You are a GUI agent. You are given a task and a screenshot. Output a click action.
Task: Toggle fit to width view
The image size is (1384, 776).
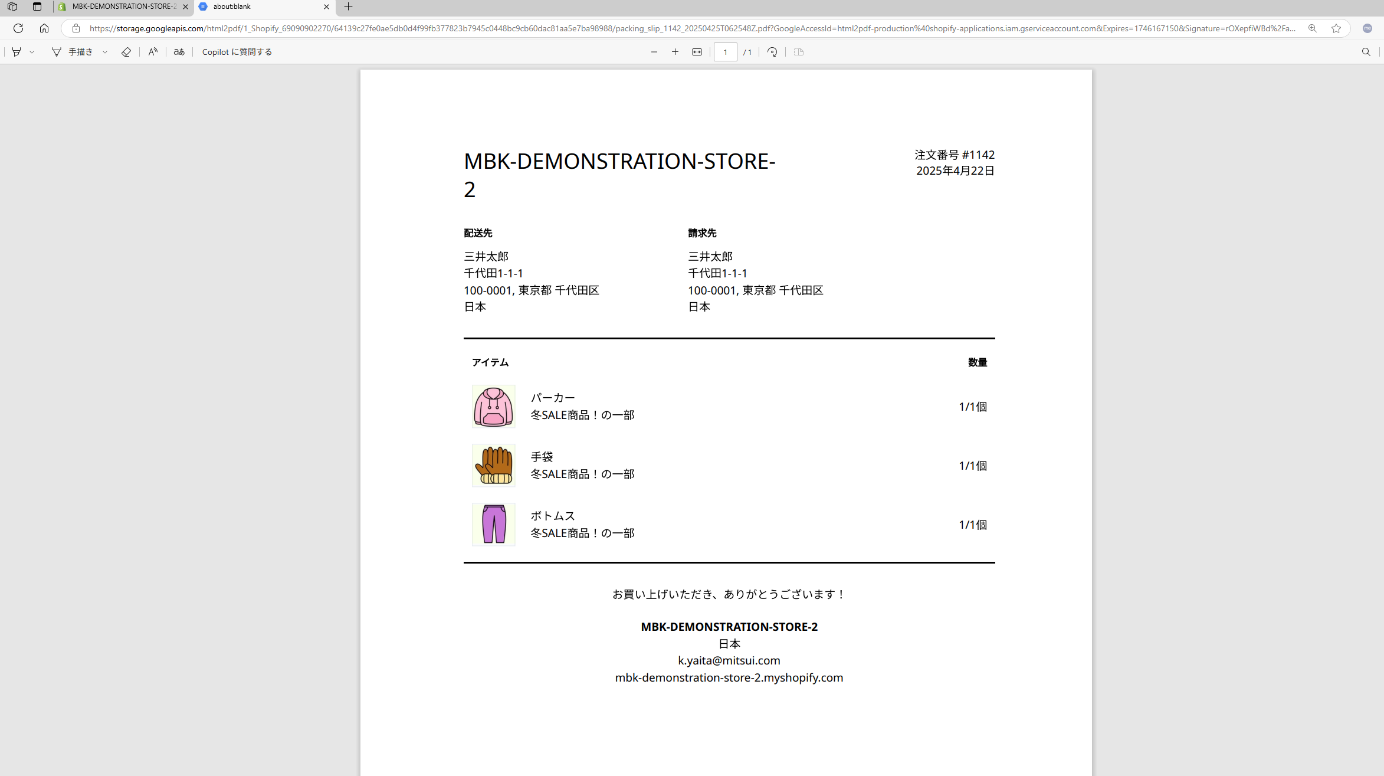coord(697,52)
